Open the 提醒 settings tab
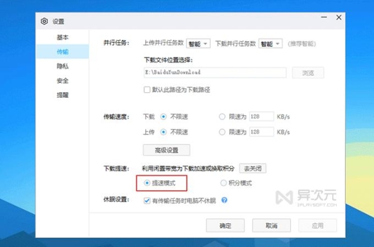 coord(62,95)
